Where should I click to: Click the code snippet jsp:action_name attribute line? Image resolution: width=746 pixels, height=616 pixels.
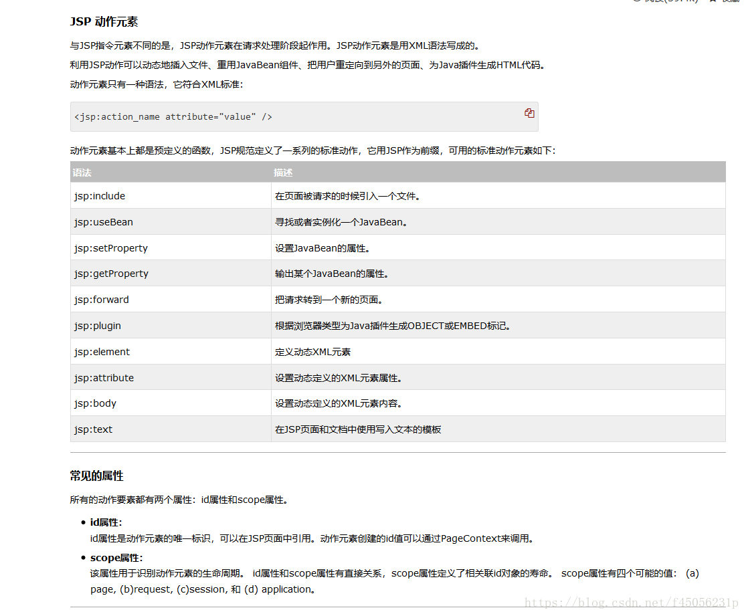point(173,117)
